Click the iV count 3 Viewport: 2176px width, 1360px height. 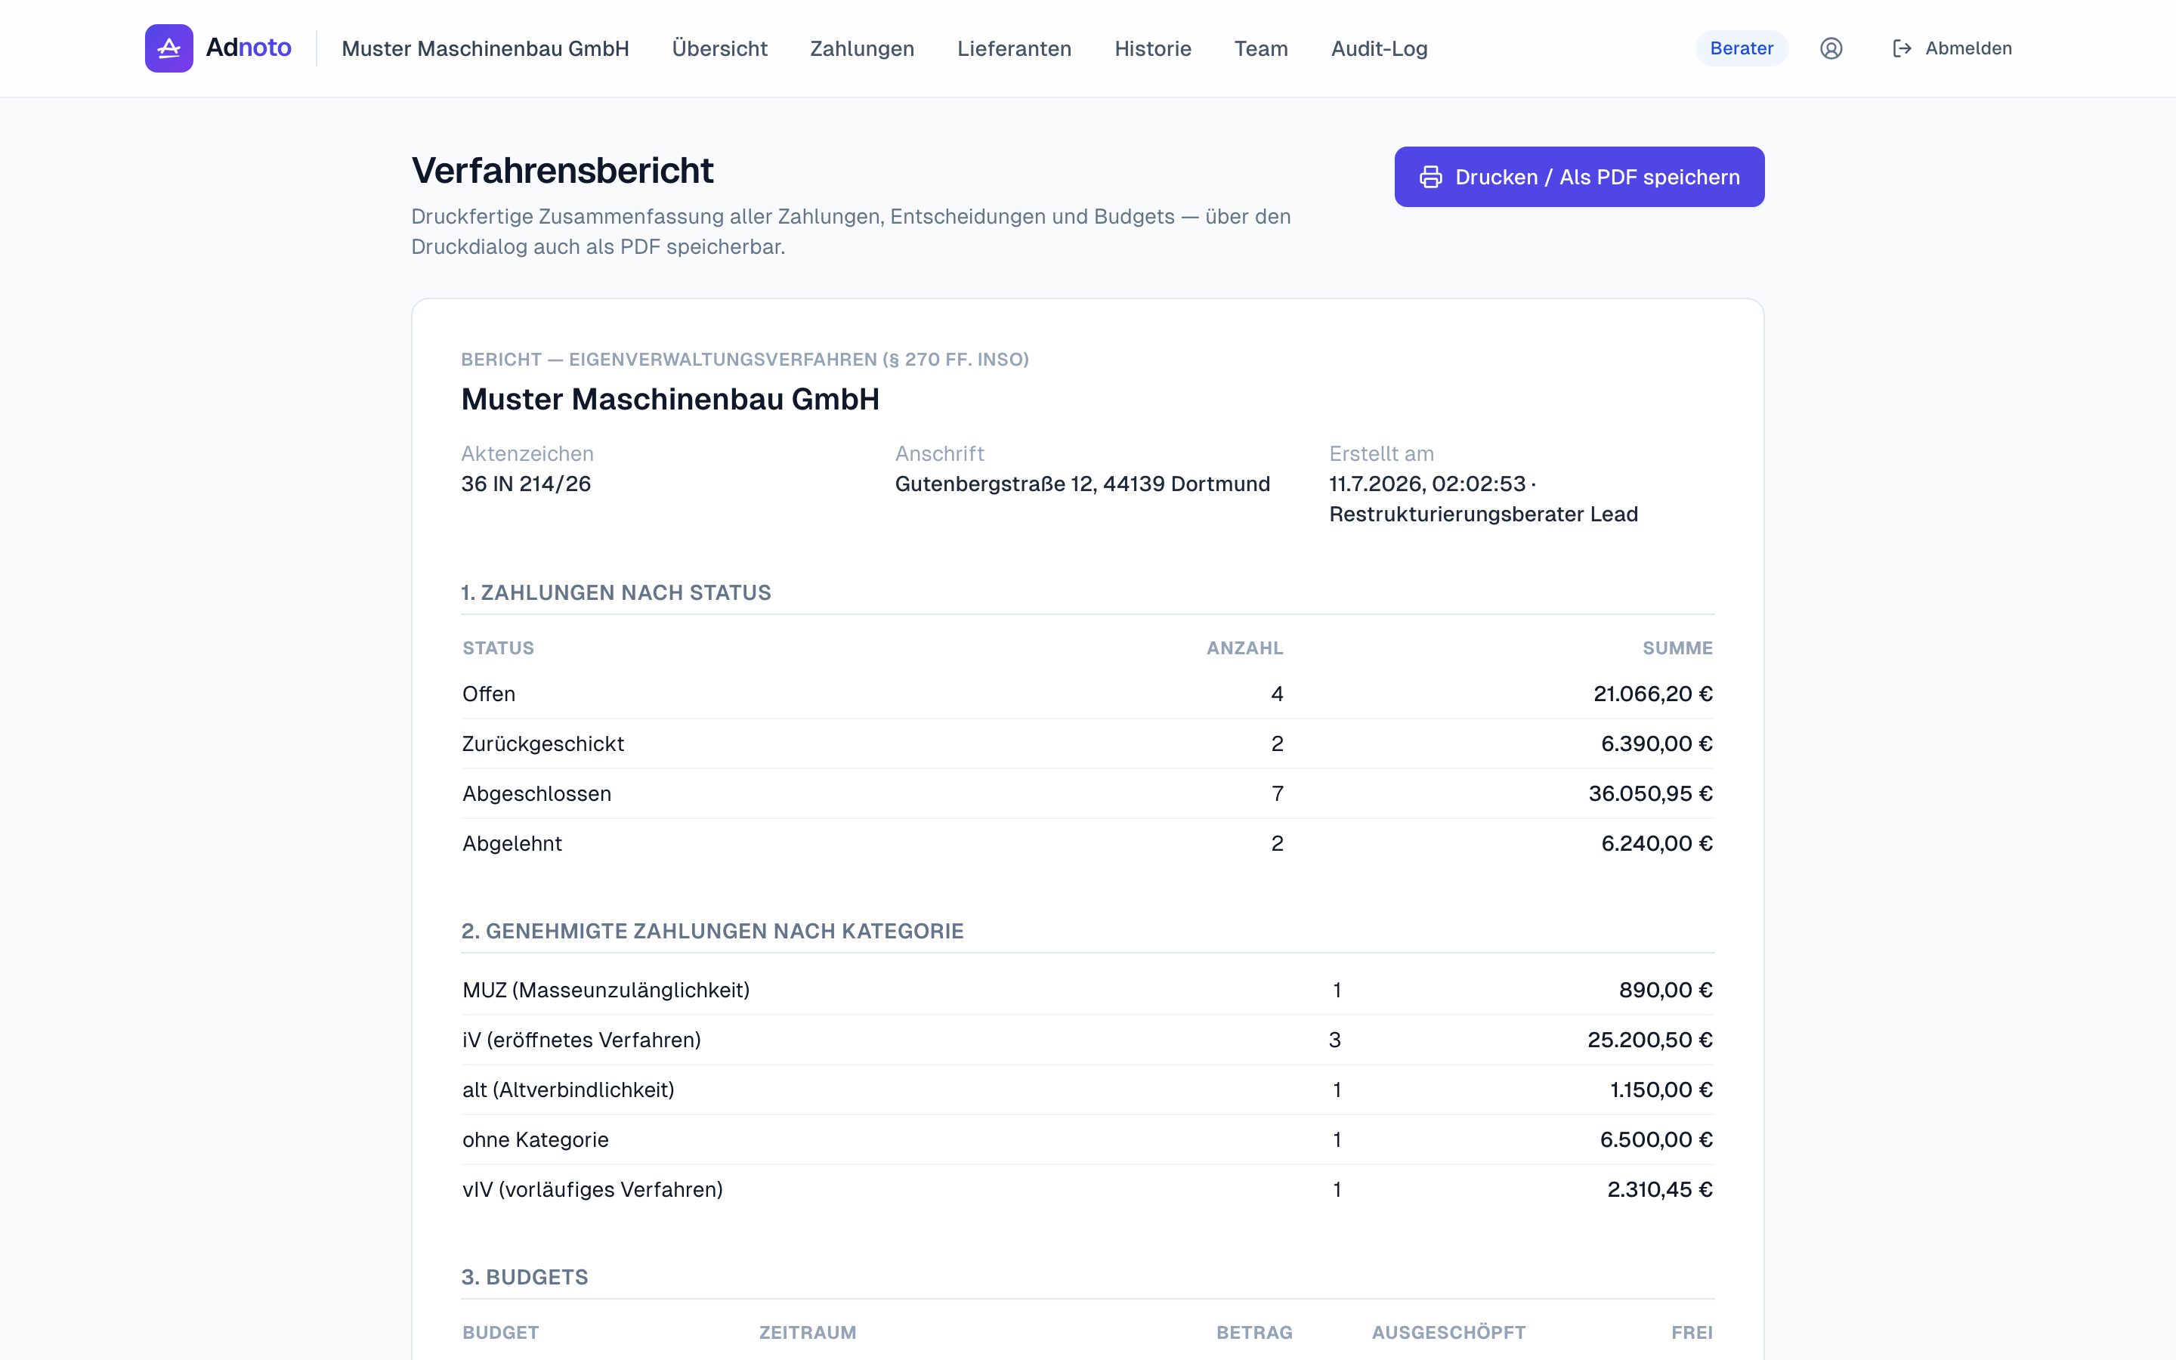click(1334, 1040)
